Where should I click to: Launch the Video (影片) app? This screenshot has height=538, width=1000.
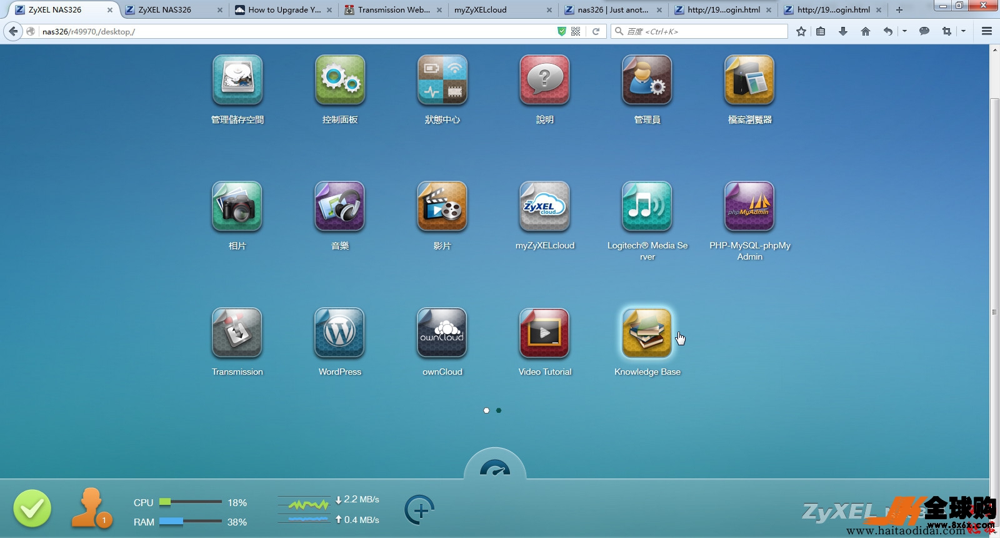(x=442, y=206)
